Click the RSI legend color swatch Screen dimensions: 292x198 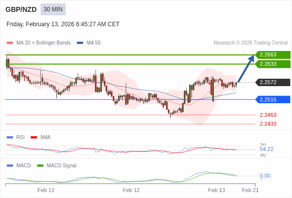click(x=10, y=138)
